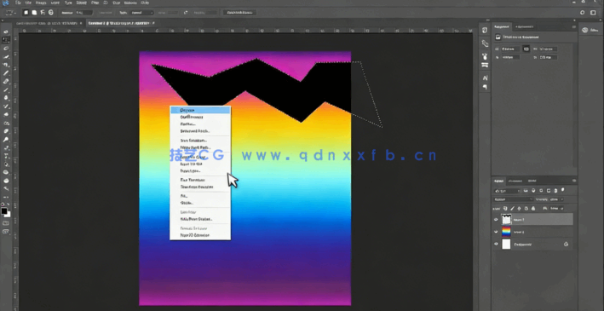Click the swap width and height icon
This screenshot has width=604, height=311.
[186, 13]
